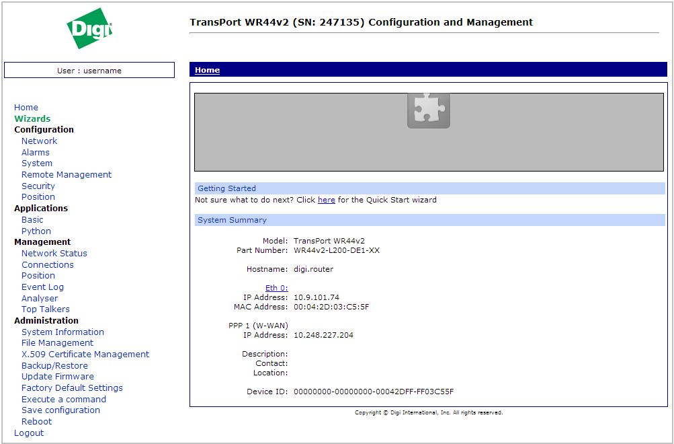Open the Event Log

[x=42, y=287]
